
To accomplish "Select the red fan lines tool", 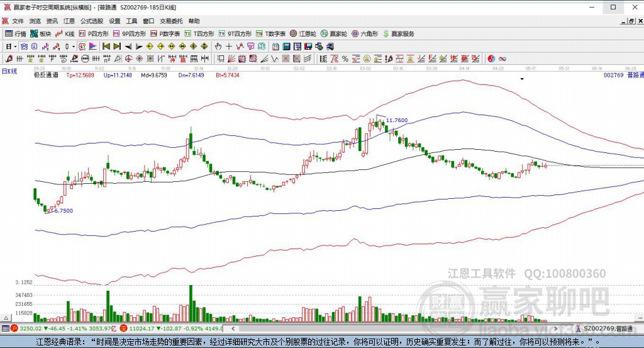I will coord(231,59).
